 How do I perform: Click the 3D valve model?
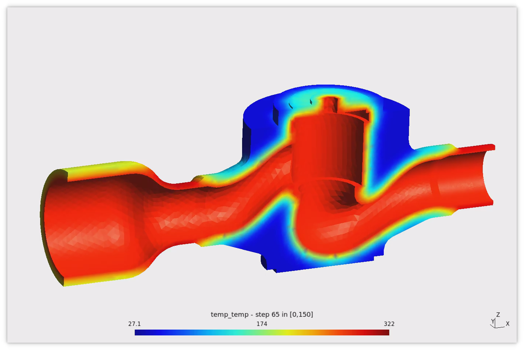[x=267, y=186]
